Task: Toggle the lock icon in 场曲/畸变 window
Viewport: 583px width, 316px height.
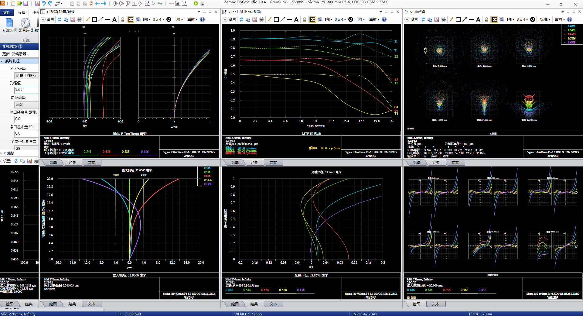Action: (x=123, y=19)
